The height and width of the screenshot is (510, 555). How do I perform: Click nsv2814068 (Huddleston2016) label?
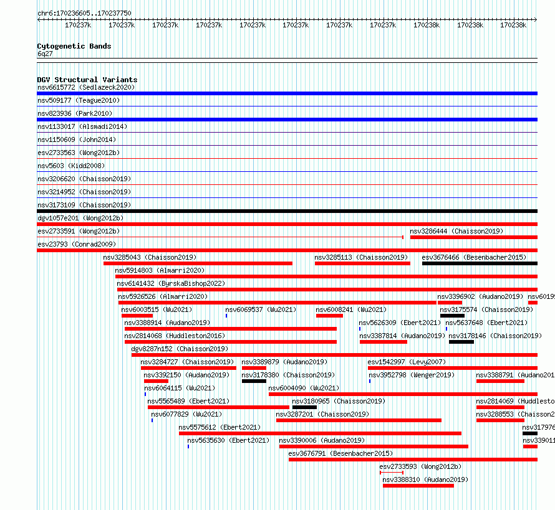click(175, 336)
